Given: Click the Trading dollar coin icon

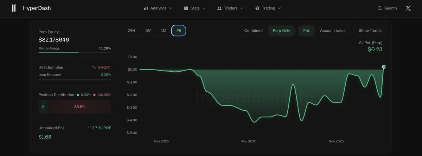Looking at the screenshot, I should [x=257, y=8].
